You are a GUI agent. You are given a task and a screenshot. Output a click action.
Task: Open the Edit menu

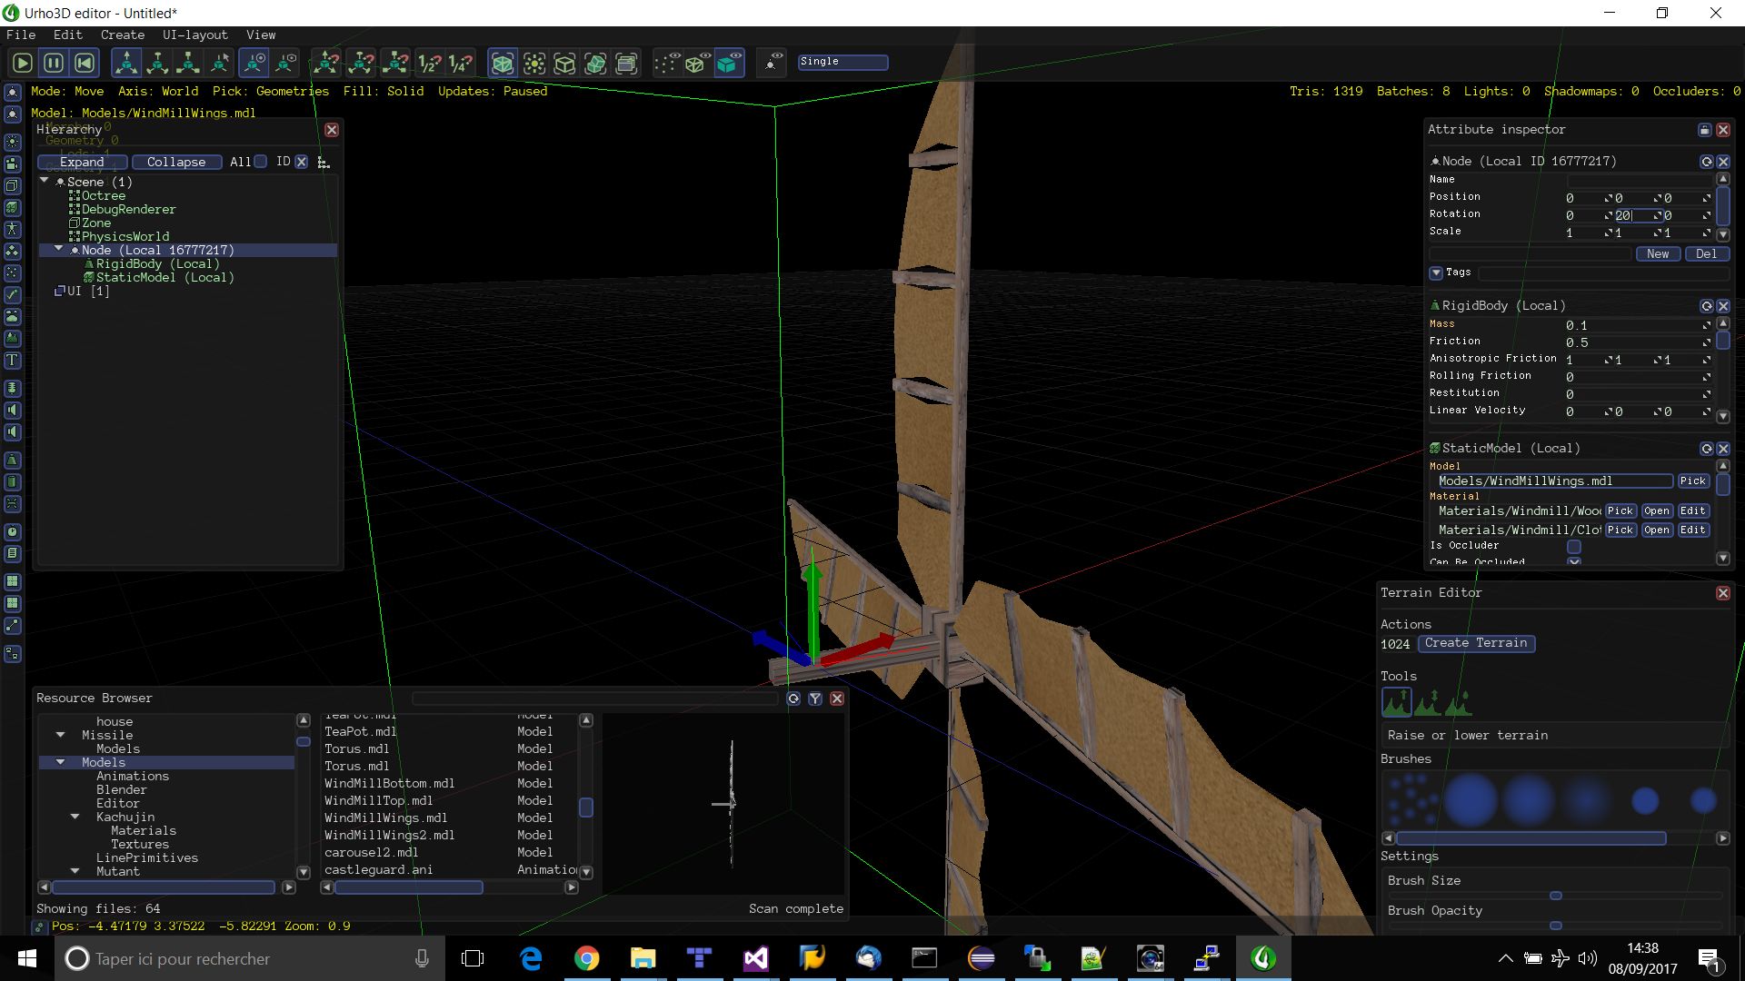point(68,35)
